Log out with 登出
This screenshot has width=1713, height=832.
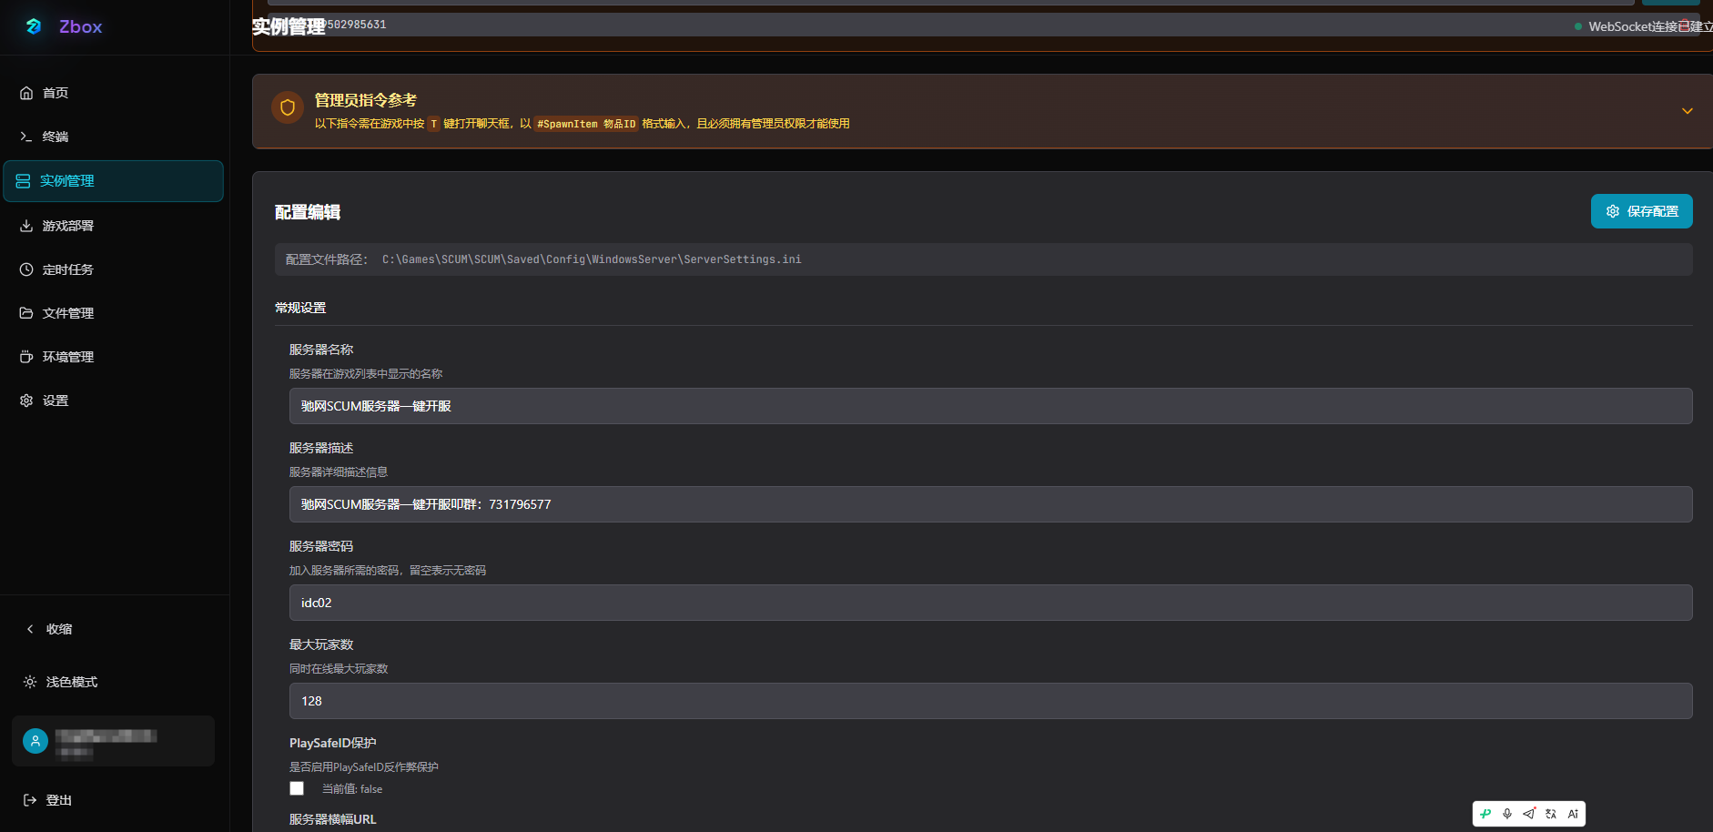(x=47, y=800)
